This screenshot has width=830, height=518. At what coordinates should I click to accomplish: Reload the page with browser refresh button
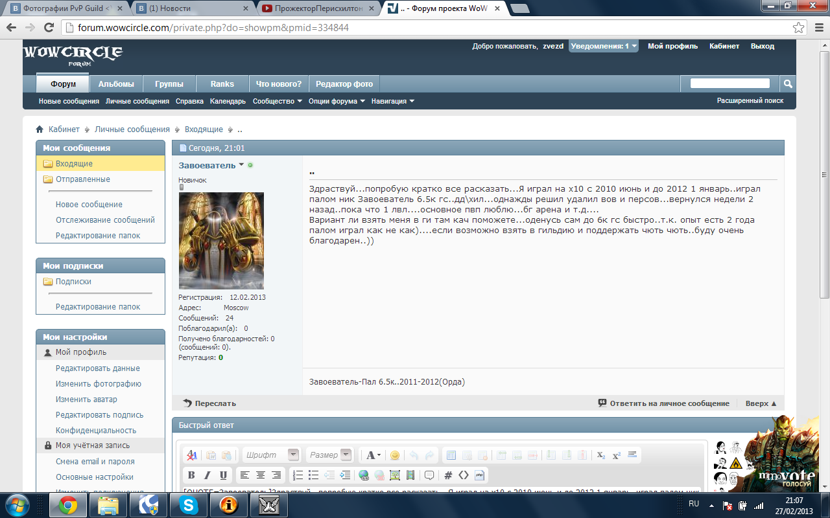(49, 28)
